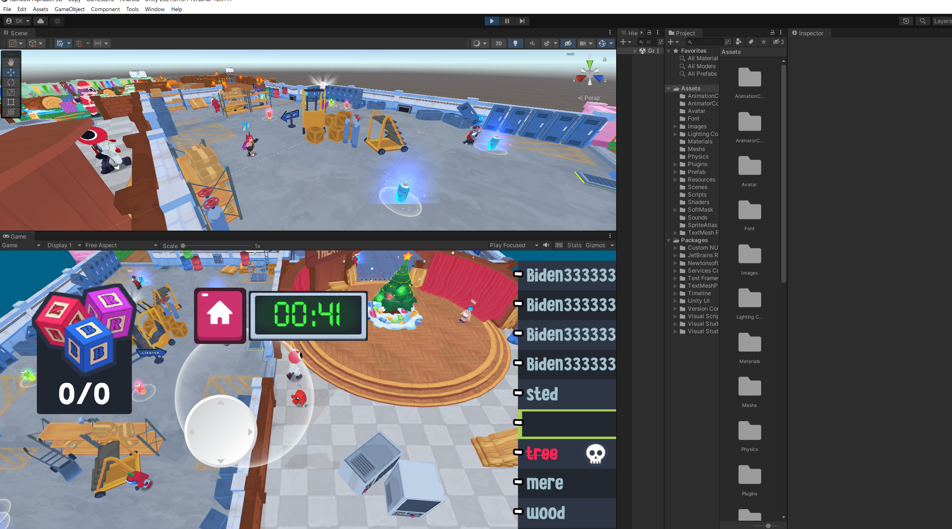Screen dimensions: 952x529
Task: Open the global Search magnifier
Action: point(923,21)
